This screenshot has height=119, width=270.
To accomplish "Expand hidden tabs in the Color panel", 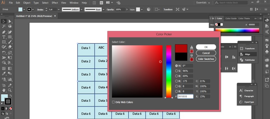I will point(256,19).
